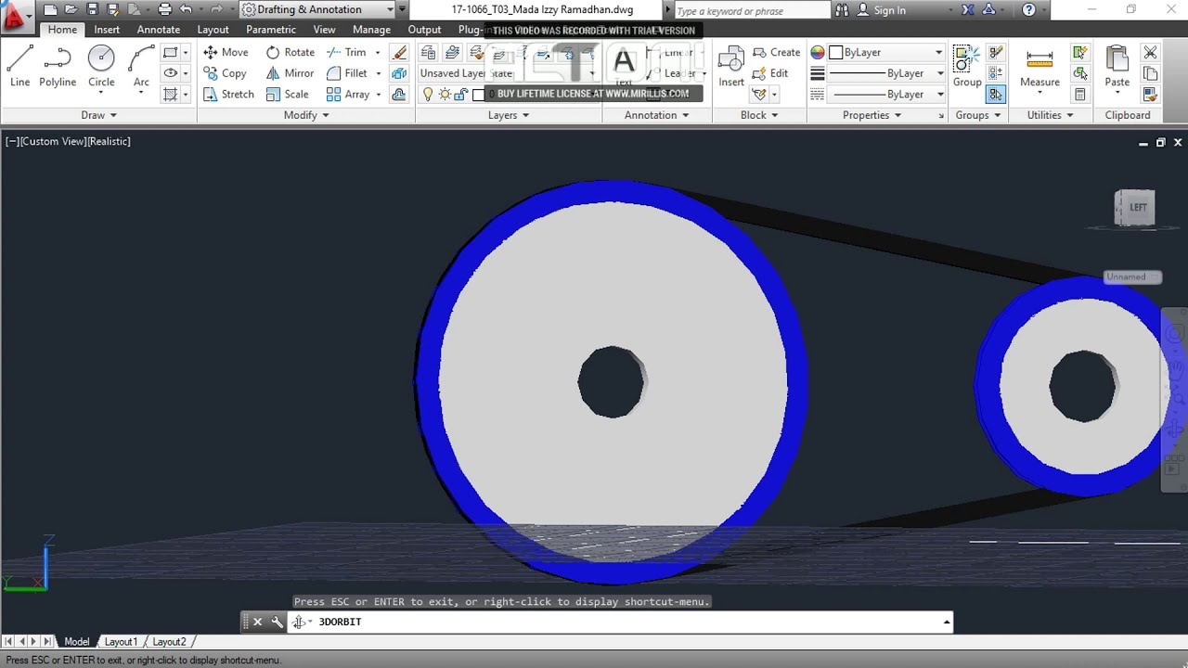This screenshot has height=668, width=1188.
Task: Open the Layer Properties manager icon
Action: pos(428,52)
